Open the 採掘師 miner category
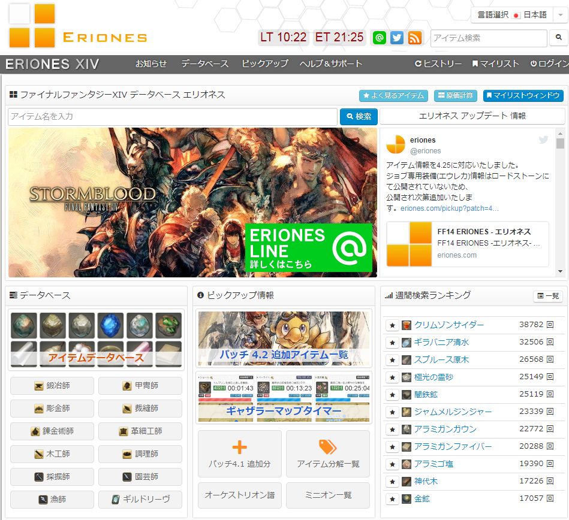 [x=52, y=477]
